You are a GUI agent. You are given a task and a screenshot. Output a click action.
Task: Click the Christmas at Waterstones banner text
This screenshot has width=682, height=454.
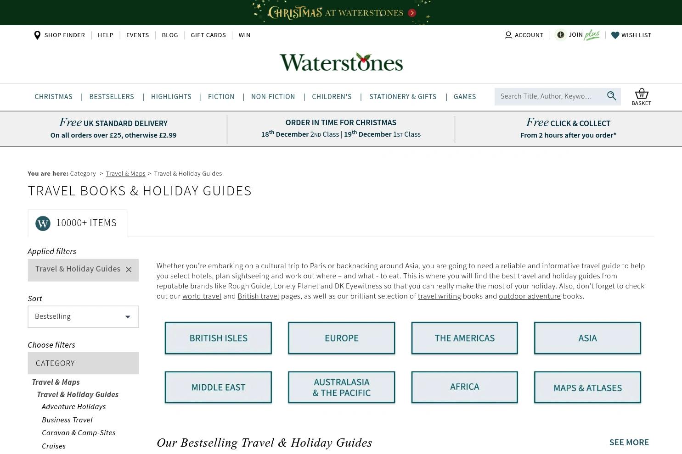[335, 13]
